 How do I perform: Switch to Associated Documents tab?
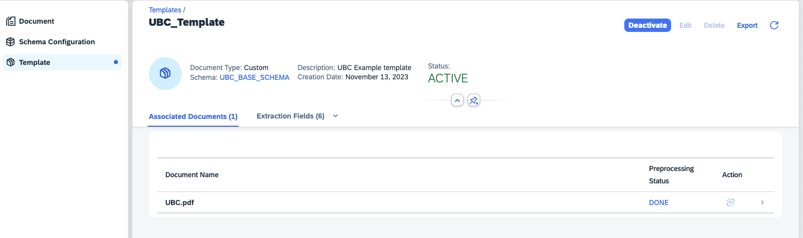pyautogui.click(x=193, y=116)
